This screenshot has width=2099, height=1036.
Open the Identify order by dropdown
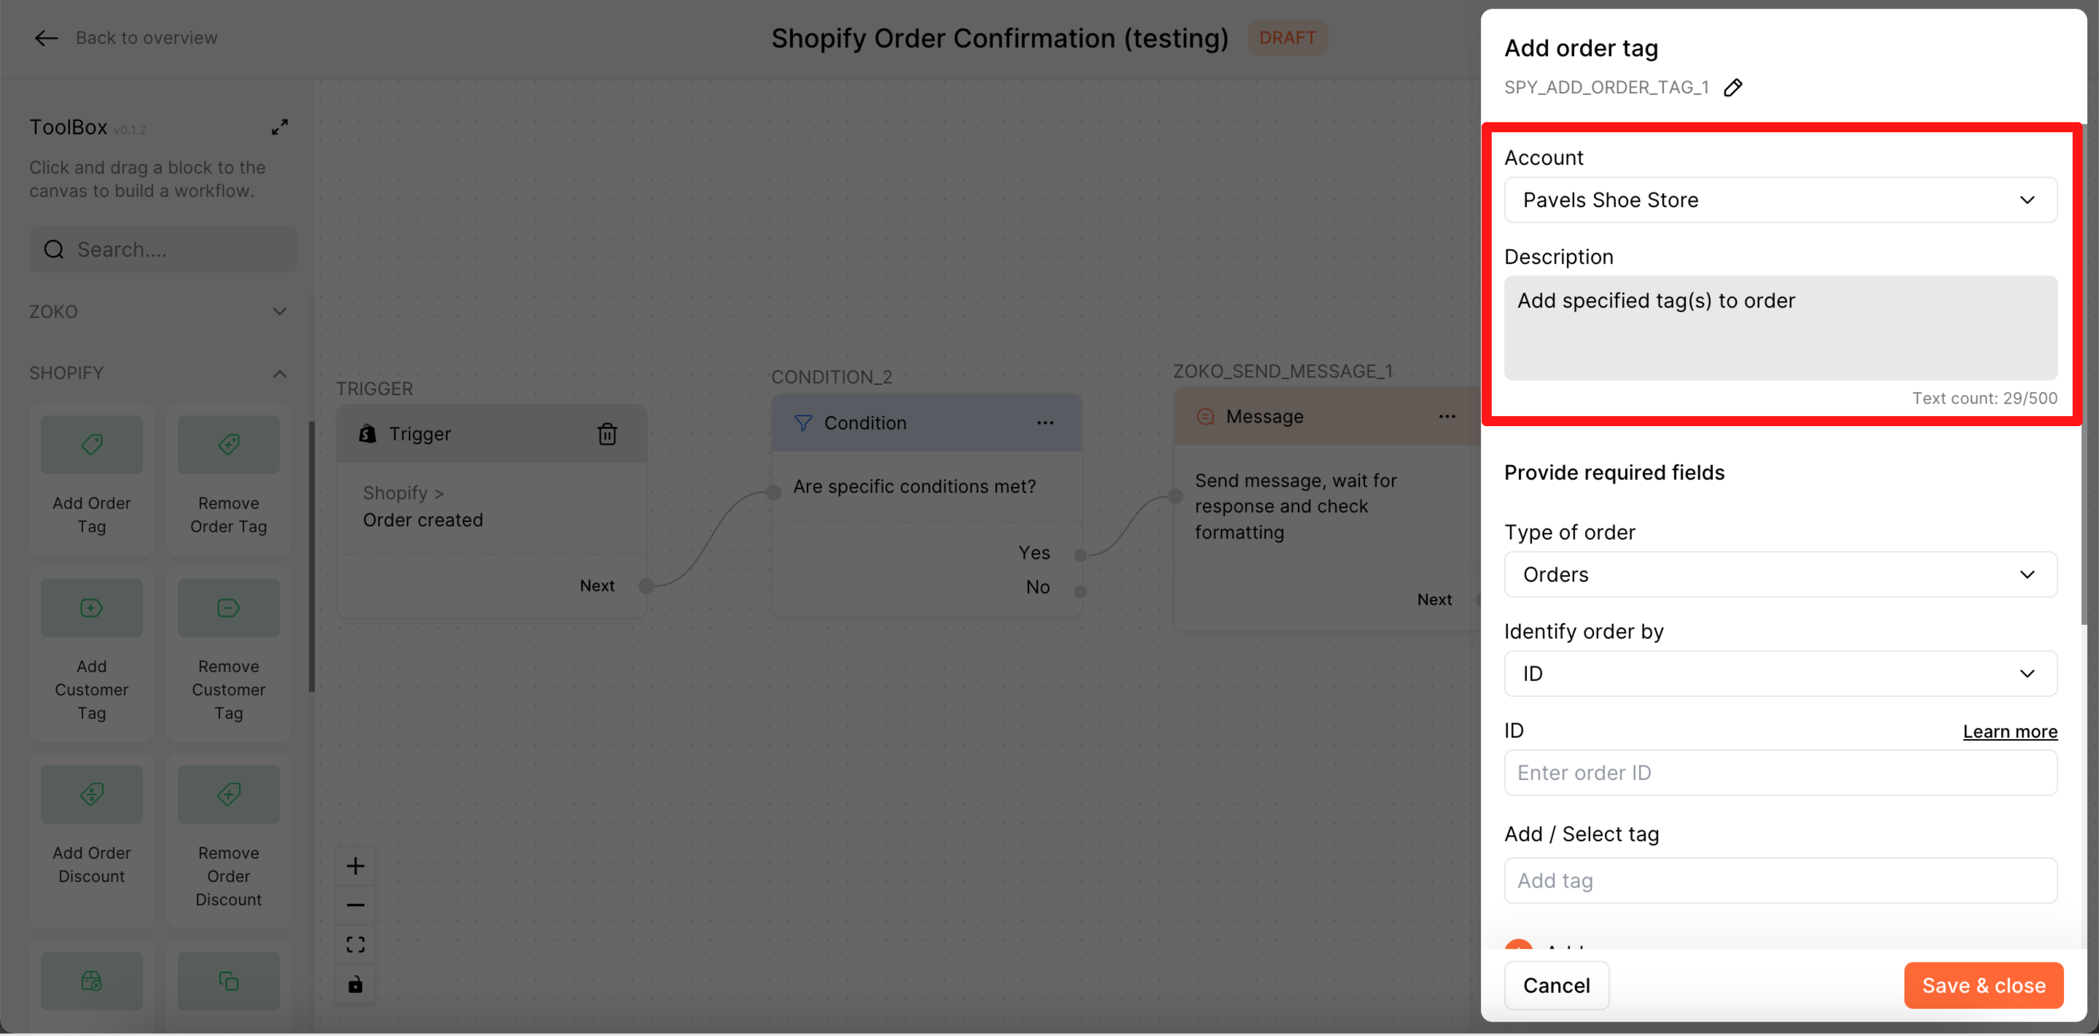tap(1780, 674)
